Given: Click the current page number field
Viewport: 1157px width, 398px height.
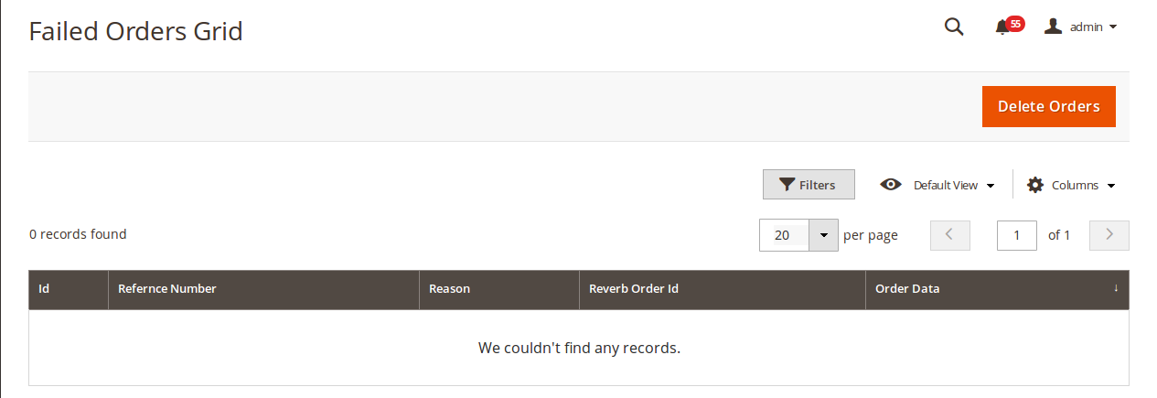Looking at the screenshot, I should coord(1017,235).
